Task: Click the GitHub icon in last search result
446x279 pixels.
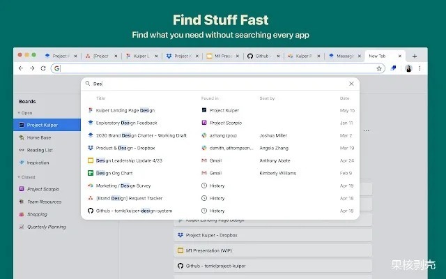Action: (x=91, y=211)
